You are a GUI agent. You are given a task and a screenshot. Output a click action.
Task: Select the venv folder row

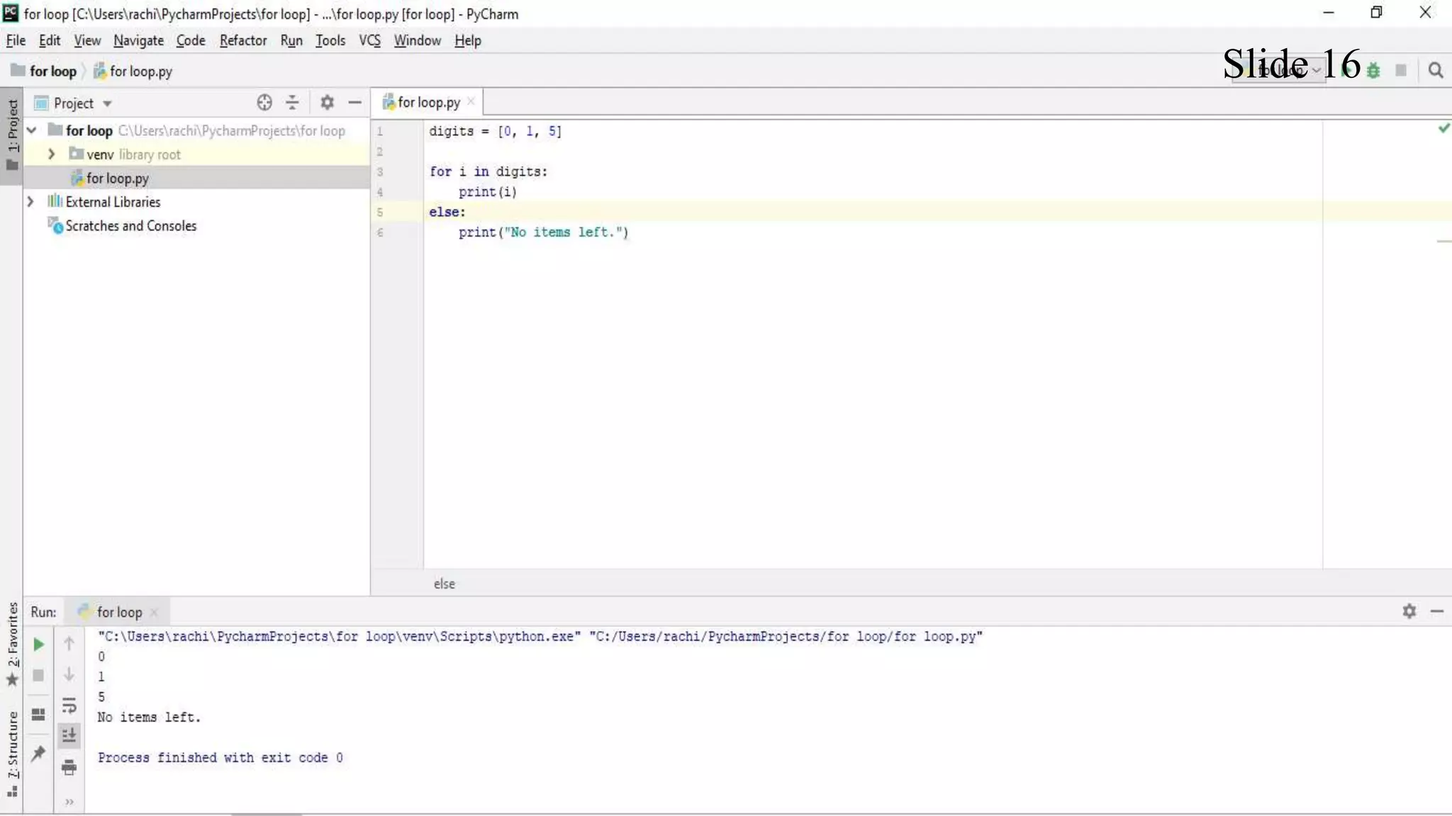[x=196, y=154]
